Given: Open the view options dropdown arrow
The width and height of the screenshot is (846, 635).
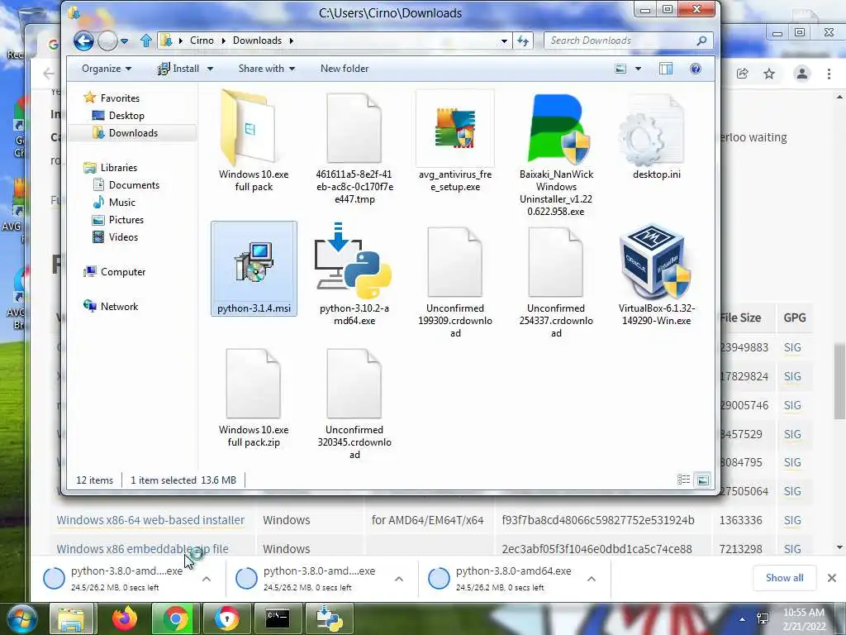Looking at the screenshot, I should click(x=638, y=69).
